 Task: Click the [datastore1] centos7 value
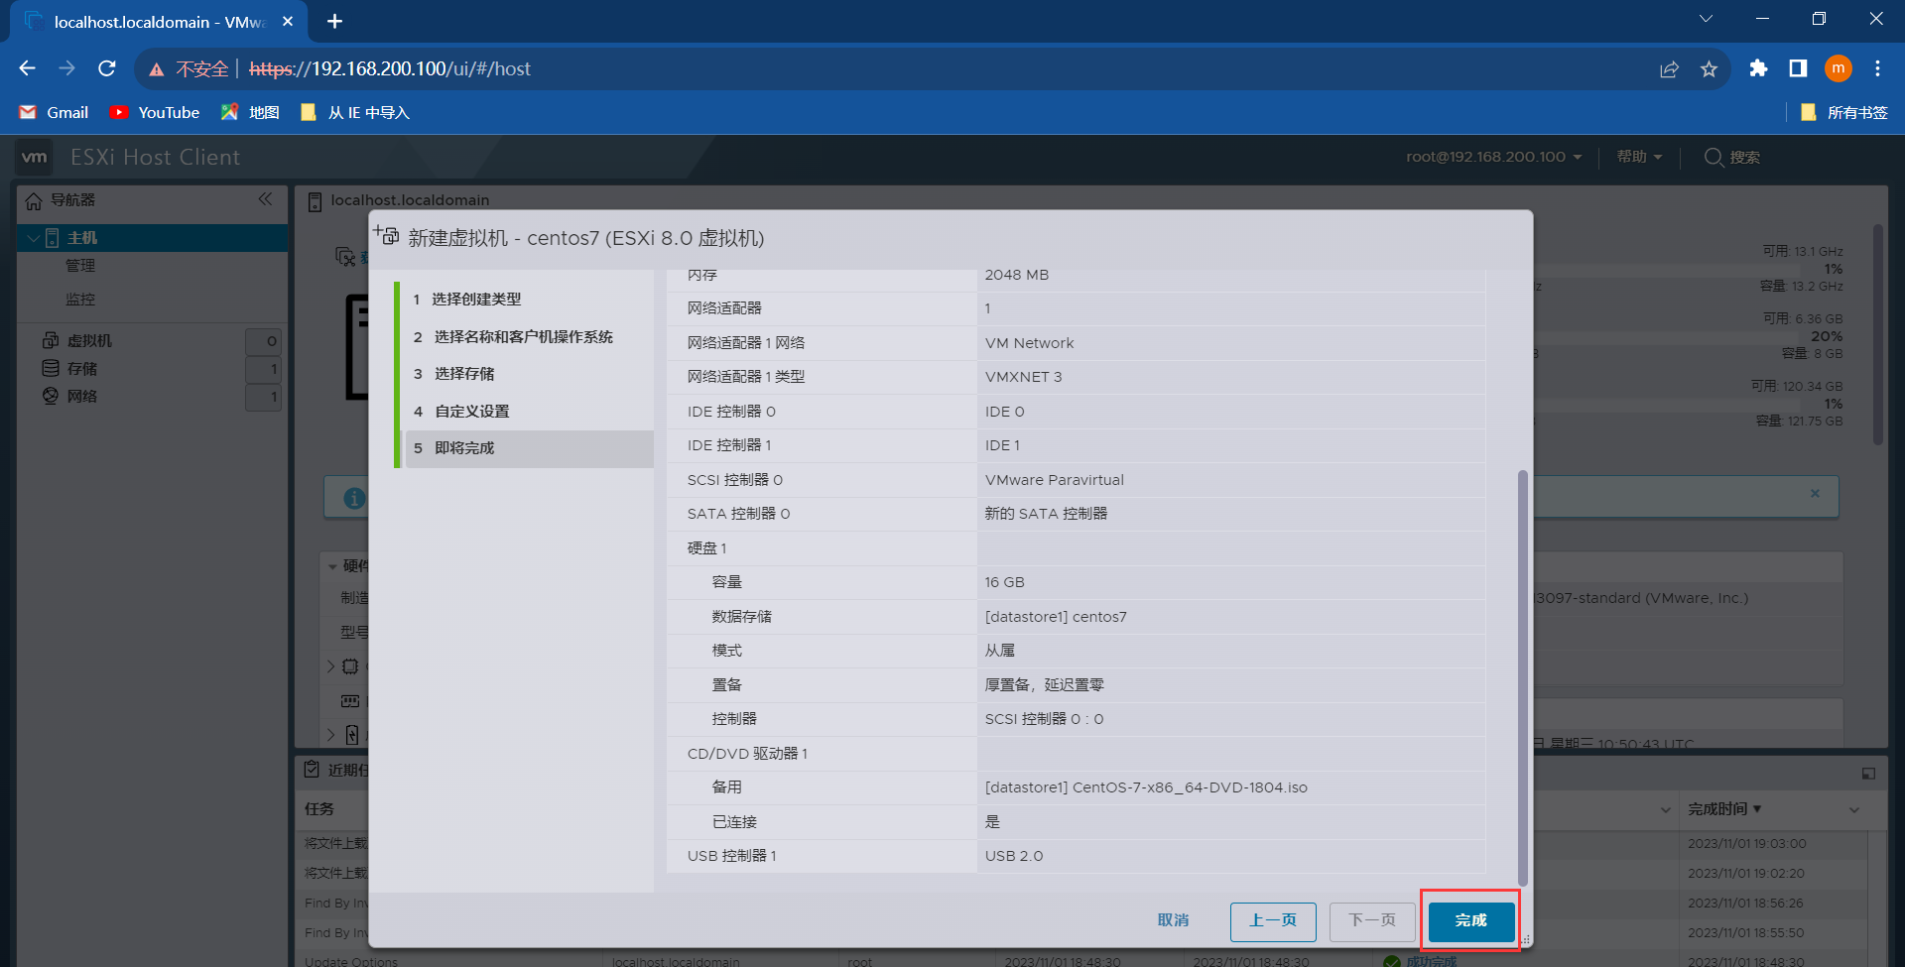[x=1056, y=617]
